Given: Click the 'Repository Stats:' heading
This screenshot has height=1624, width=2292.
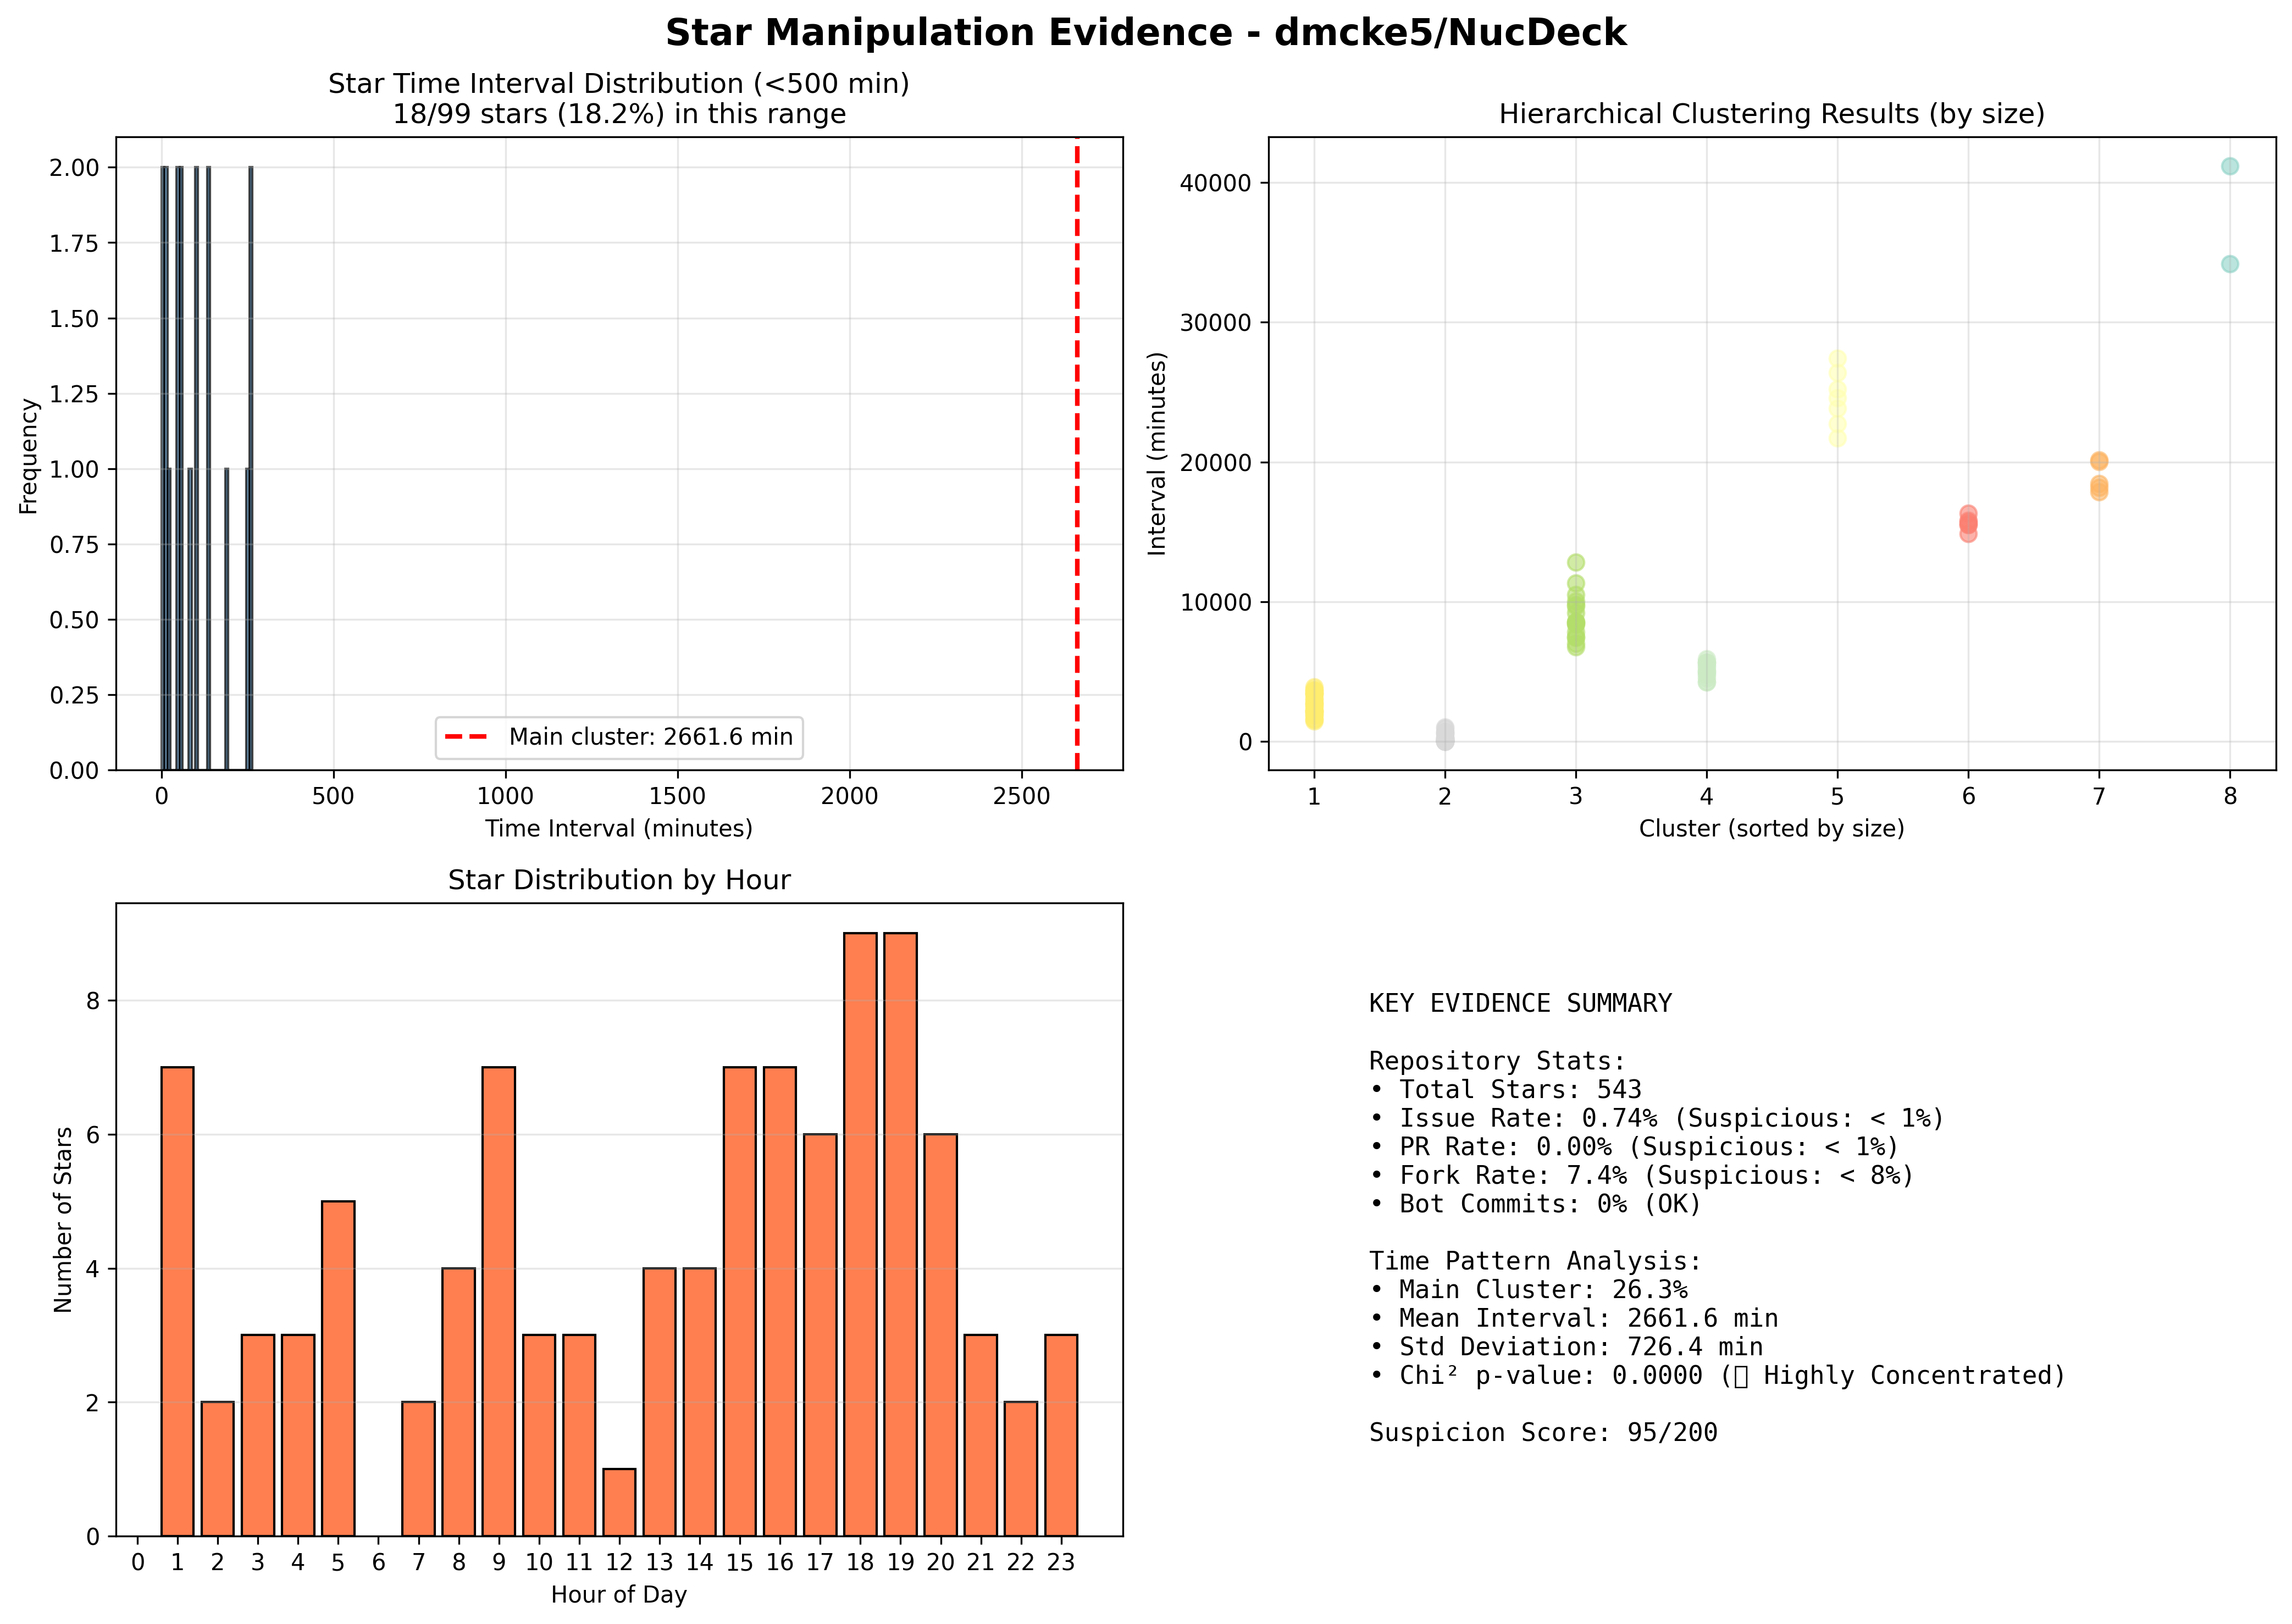Looking at the screenshot, I should [x=1497, y=1061].
